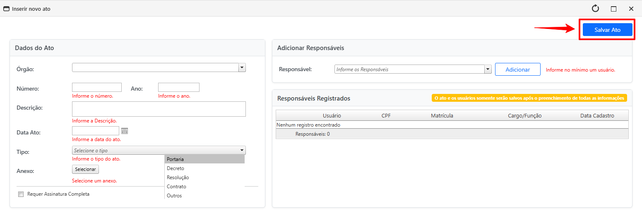Click into the Descrição text box
This screenshot has width=642, height=211.
pos(159,109)
